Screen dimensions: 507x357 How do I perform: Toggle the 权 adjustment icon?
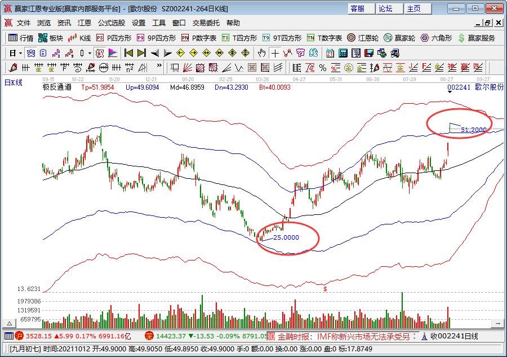tap(100, 53)
